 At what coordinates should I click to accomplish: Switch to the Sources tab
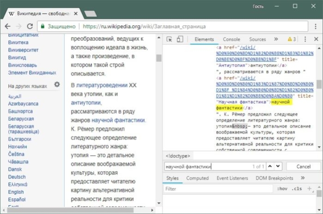pos(257,39)
